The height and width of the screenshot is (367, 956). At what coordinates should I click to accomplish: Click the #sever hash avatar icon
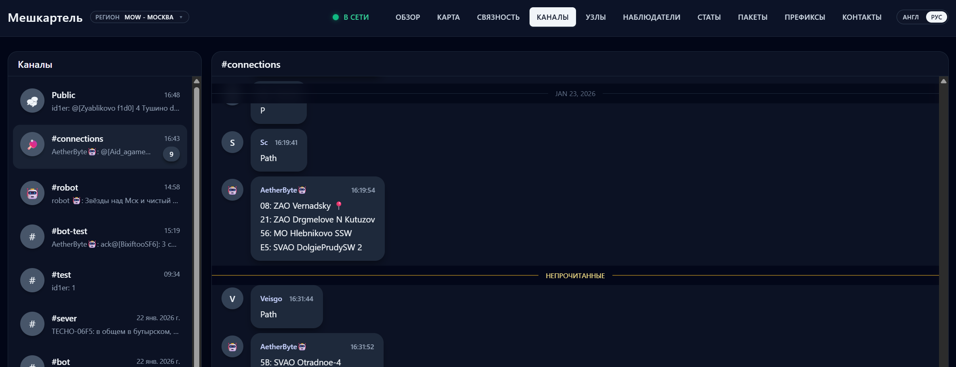pos(32,324)
